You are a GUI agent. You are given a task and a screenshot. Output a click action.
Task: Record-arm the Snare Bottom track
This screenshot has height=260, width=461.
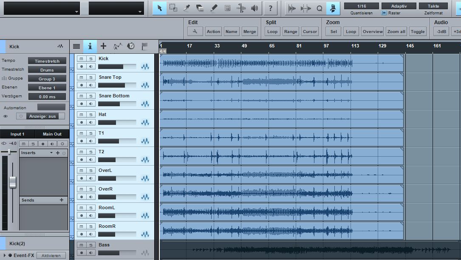click(x=82, y=104)
